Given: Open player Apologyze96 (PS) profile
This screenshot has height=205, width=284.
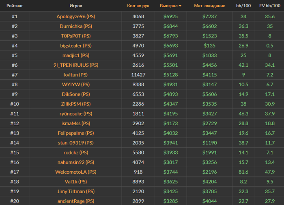Looking at the screenshot, I should (x=75, y=17).
